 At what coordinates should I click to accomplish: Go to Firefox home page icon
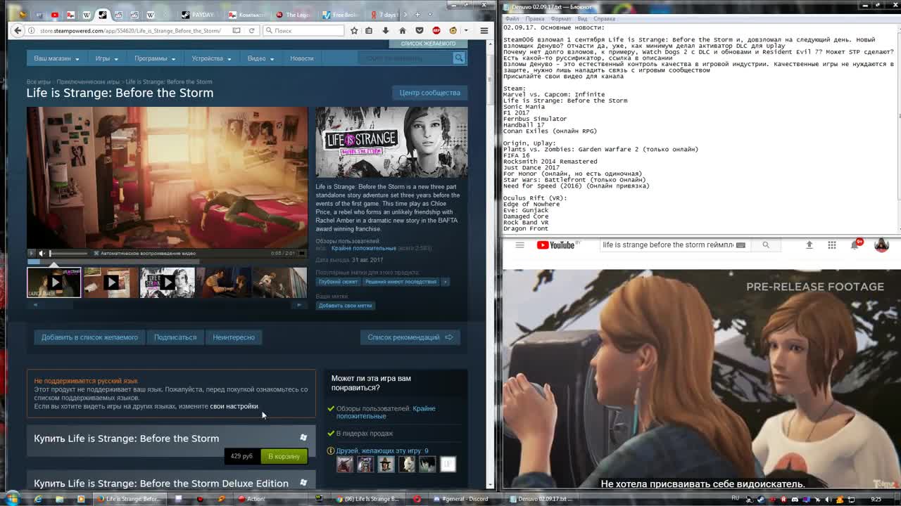point(402,30)
